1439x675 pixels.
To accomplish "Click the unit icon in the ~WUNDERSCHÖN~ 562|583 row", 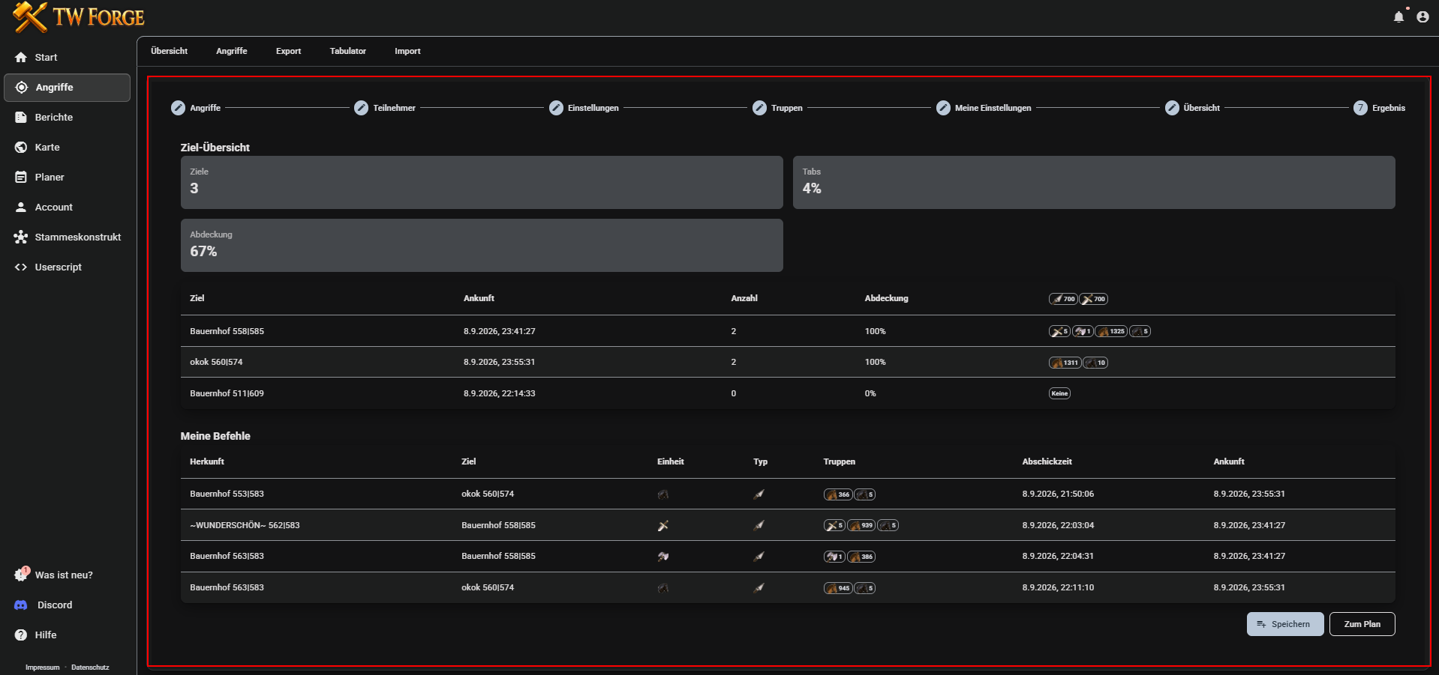I will pyautogui.click(x=663, y=526).
